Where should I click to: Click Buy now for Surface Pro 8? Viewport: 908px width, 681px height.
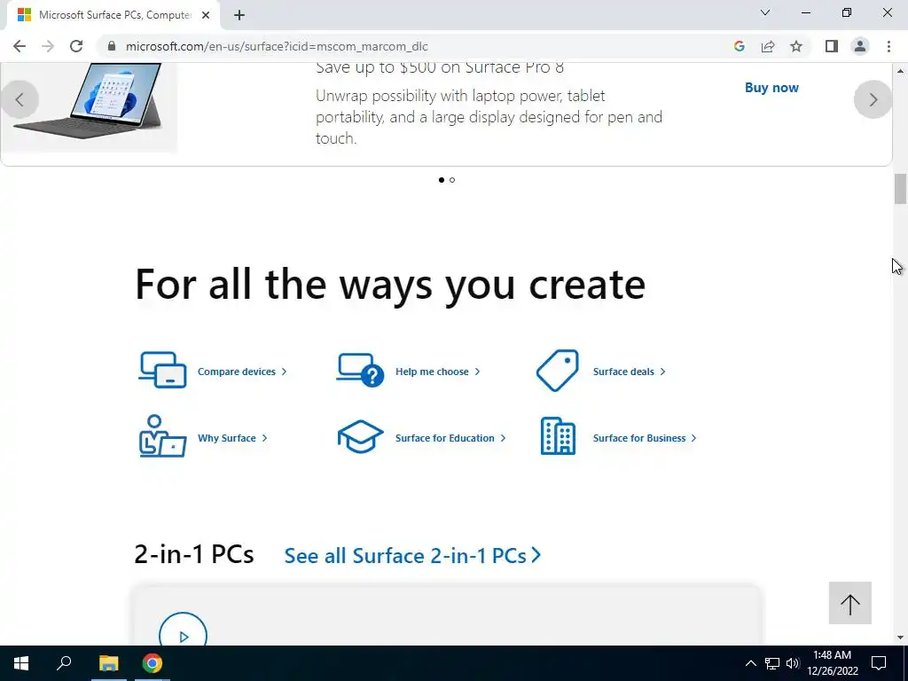(771, 88)
